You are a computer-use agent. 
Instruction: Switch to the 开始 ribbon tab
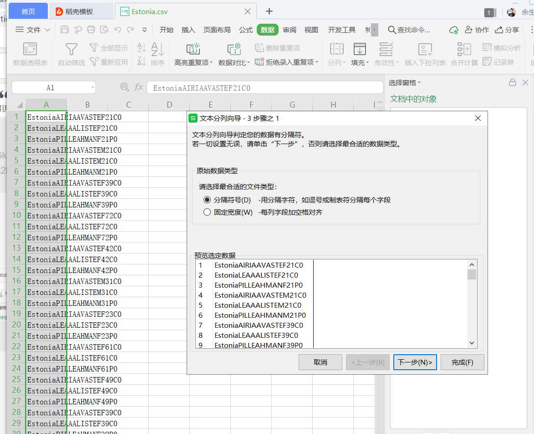point(167,30)
